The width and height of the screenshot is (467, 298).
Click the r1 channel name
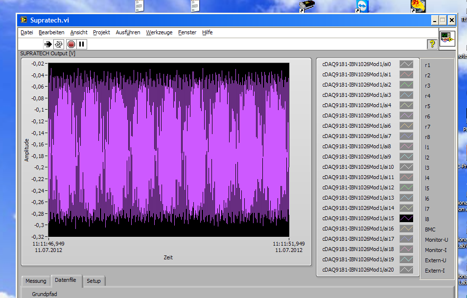(427, 65)
